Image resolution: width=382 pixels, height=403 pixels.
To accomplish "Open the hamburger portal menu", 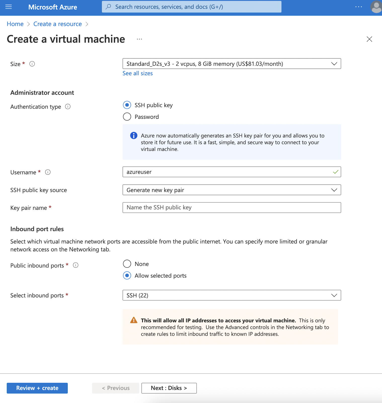I will pos(9,7).
